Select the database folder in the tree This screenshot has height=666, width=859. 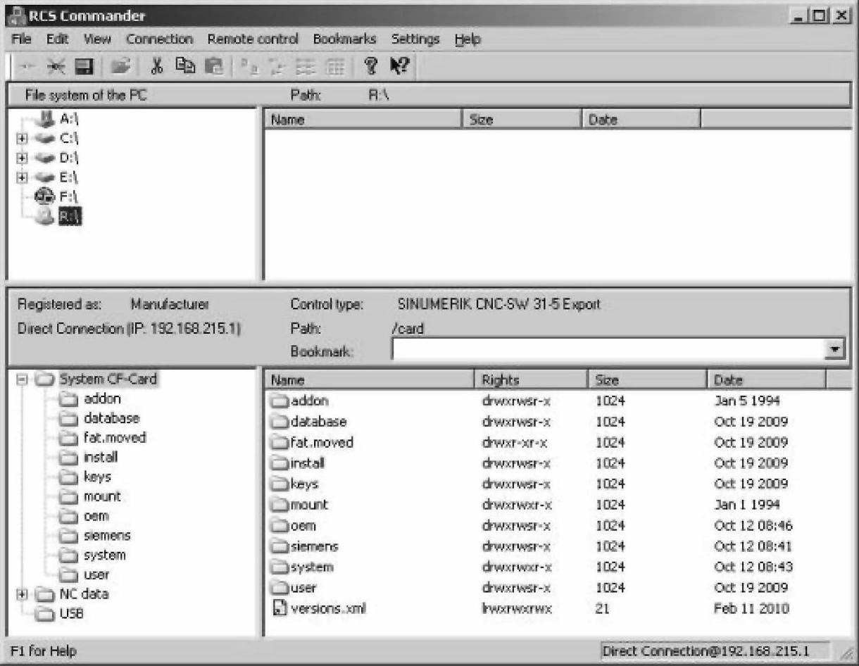[x=111, y=418]
